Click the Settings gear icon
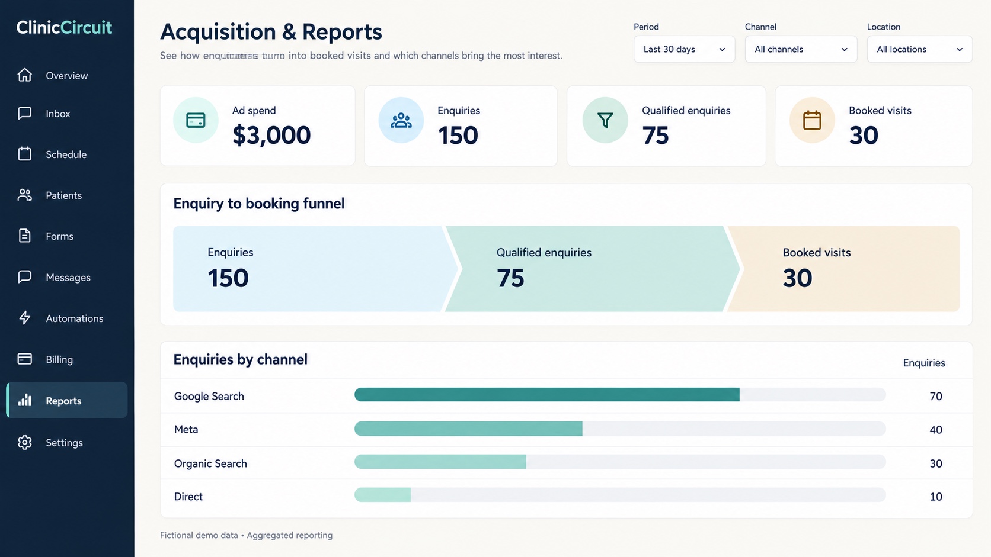This screenshot has height=557, width=991. click(x=24, y=442)
